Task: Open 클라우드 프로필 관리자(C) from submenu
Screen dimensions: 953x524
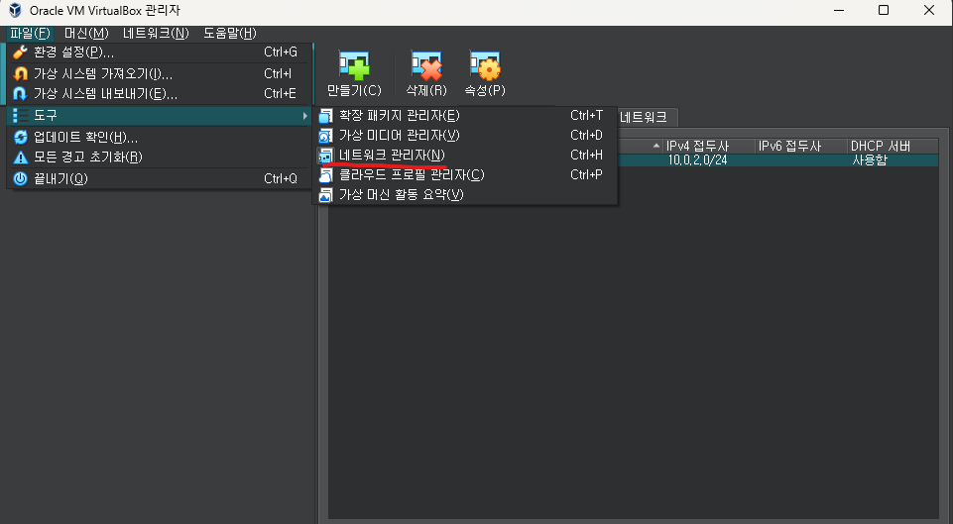Action: coord(465,175)
